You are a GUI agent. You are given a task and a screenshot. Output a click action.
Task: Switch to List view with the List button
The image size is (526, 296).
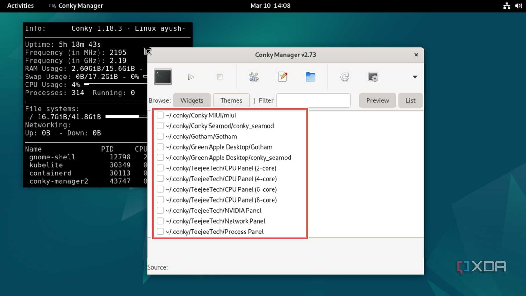410,100
